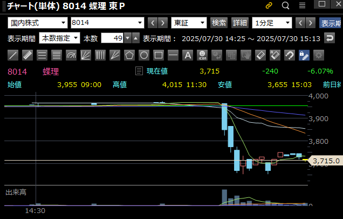Select the eraser with A label
This screenshot has width=343, height=219.
tap(275, 55)
